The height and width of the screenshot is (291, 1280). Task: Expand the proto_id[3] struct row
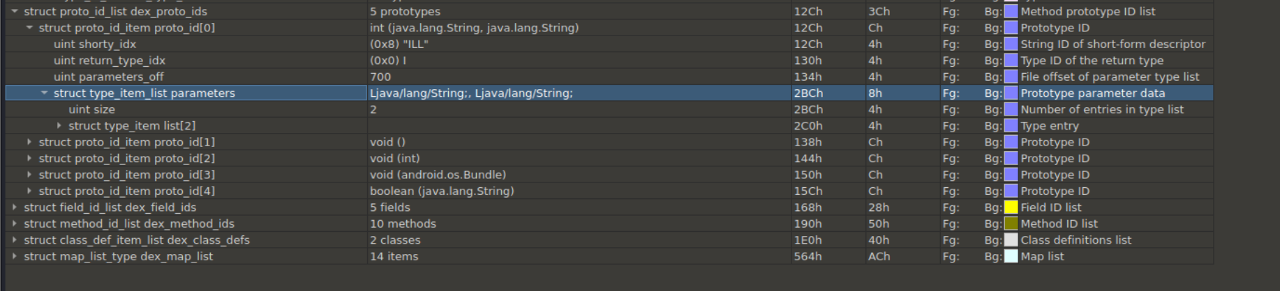[29, 175]
